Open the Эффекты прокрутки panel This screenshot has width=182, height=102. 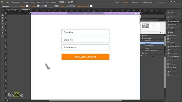[x=174, y=28]
